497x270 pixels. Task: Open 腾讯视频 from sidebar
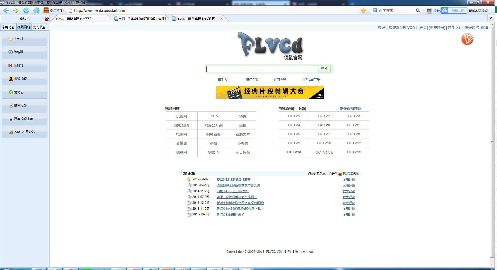[24, 106]
